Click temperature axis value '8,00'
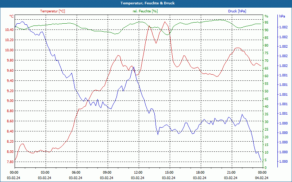The image size is (292, 182). (10, 152)
